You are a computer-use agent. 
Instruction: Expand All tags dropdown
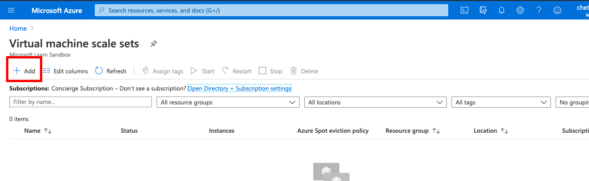(501, 102)
